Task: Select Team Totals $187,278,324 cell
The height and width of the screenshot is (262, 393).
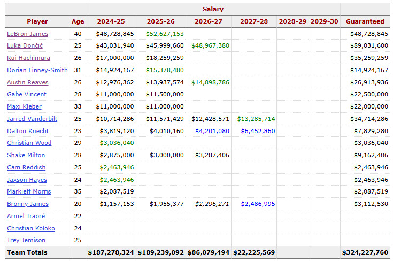Action: [x=111, y=252]
